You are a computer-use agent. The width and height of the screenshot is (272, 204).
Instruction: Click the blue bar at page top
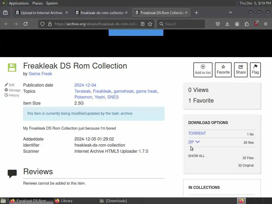(x=136, y=33)
